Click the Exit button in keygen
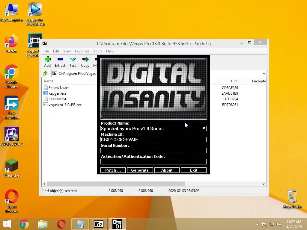307x230 pixels. point(194,170)
